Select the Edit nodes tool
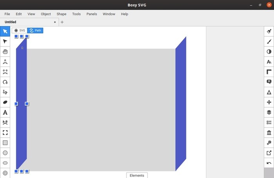274x178 pixels. 5,41
